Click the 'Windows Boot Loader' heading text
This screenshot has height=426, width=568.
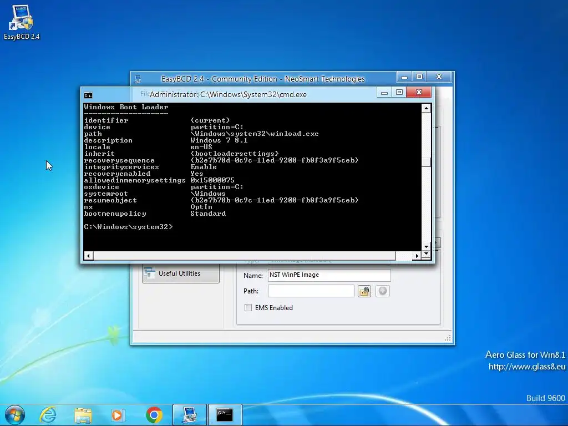[x=126, y=107]
